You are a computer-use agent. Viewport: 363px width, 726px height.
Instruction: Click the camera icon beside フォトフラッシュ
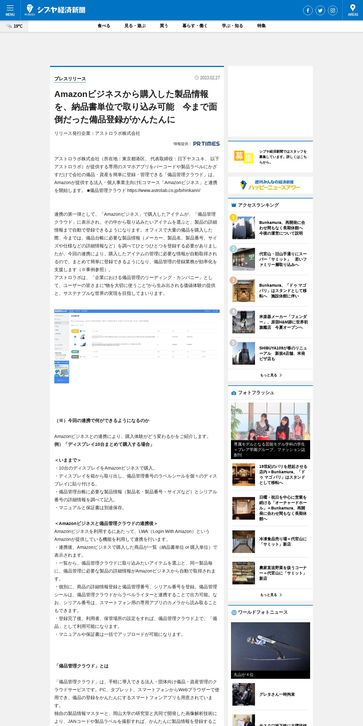coord(234,393)
